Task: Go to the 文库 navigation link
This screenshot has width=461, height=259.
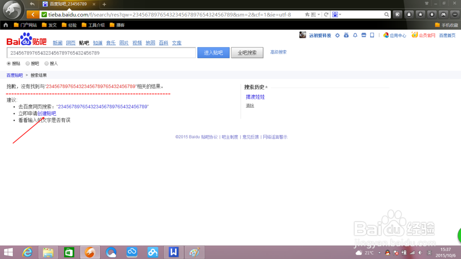Action: tap(177, 43)
